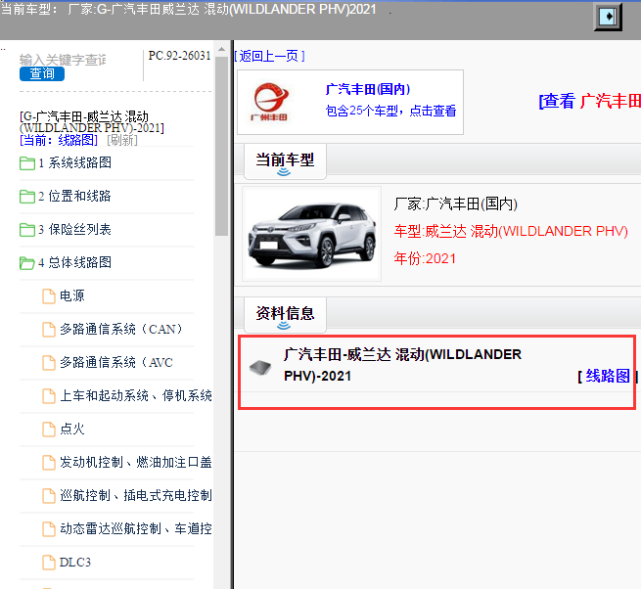Open the 电源 diagram entry
This screenshot has width=641, height=589.
point(72,295)
